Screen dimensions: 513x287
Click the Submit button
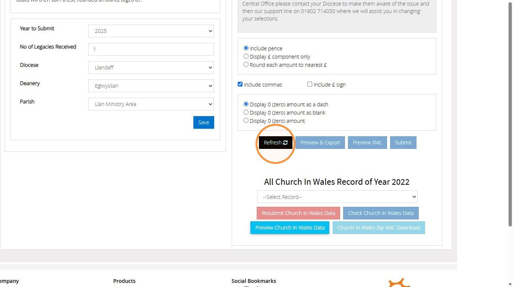[403, 143]
